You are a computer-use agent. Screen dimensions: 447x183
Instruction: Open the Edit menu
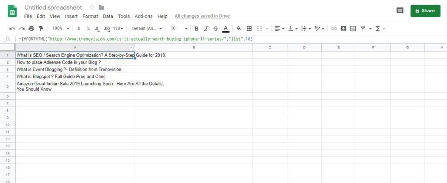click(x=41, y=16)
